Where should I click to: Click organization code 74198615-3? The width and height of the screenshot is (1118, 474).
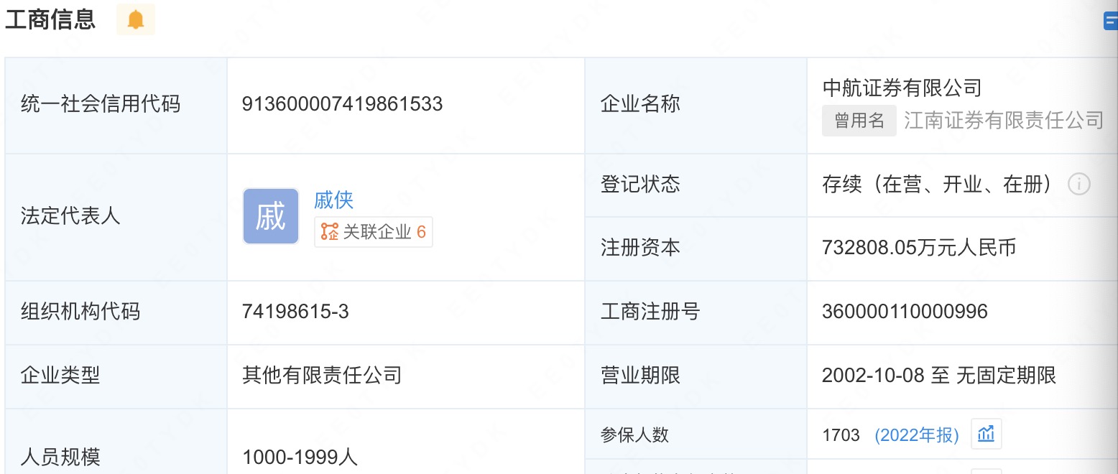pyautogui.click(x=296, y=312)
